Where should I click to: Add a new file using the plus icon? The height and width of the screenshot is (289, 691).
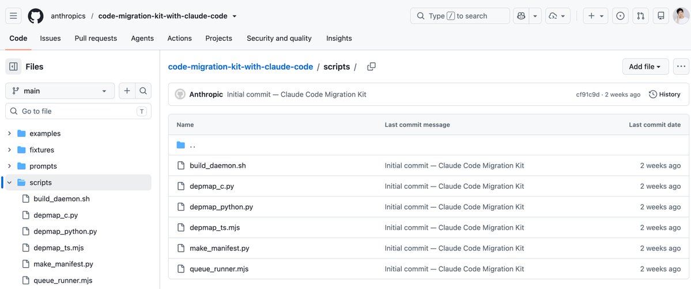pyautogui.click(x=127, y=91)
